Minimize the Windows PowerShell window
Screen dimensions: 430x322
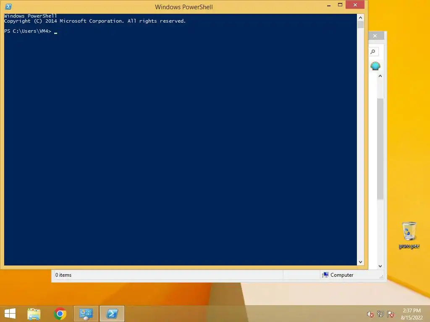(x=329, y=5)
